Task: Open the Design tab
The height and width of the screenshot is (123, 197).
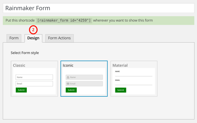Action: tap(33, 38)
